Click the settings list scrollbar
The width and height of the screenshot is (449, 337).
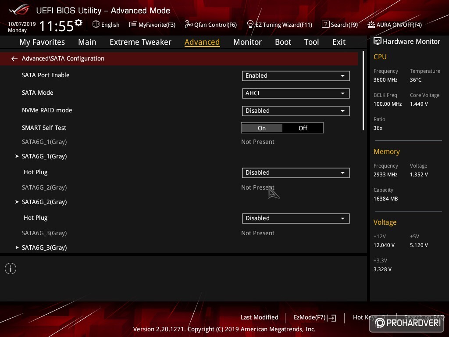click(363, 90)
